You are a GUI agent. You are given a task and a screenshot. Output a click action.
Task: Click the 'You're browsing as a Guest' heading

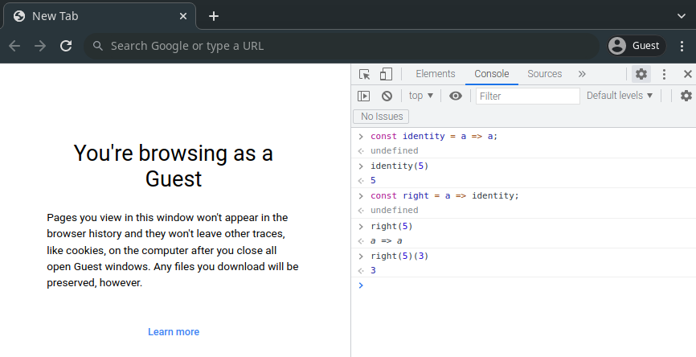(174, 166)
